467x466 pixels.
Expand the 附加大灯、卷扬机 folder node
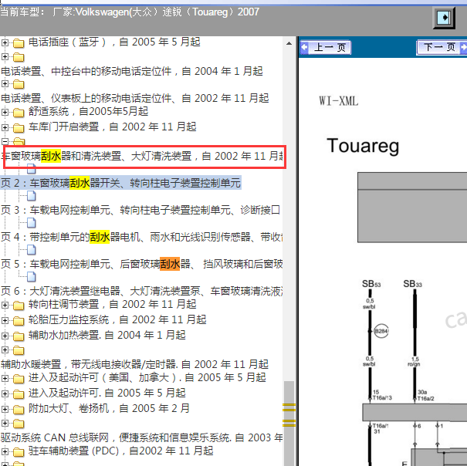(5, 409)
